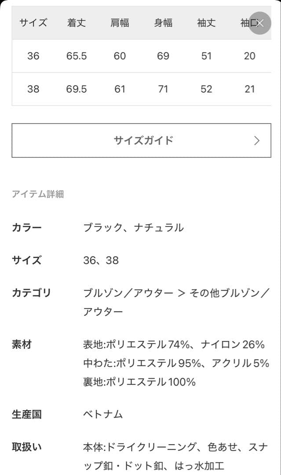Click the ベトナム country of origin text
The height and width of the screenshot is (475, 281).
103,413
